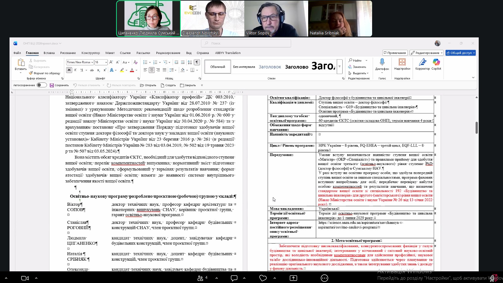503x283 pixels.
Task: Switch to the Рецензирование tab
Action: tap(168, 53)
